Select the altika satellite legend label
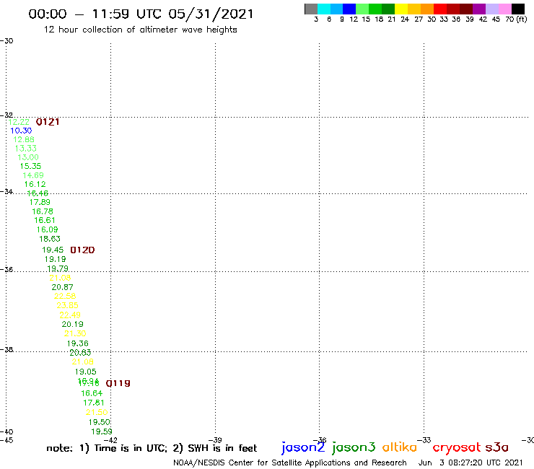The width and height of the screenshot is (534, 469). point(400,447)
